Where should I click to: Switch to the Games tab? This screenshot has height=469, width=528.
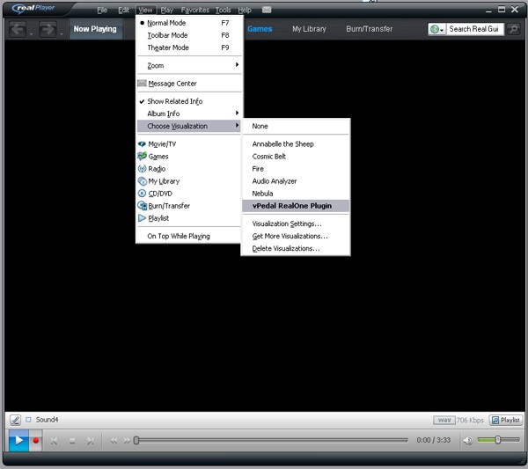[260, 29]
